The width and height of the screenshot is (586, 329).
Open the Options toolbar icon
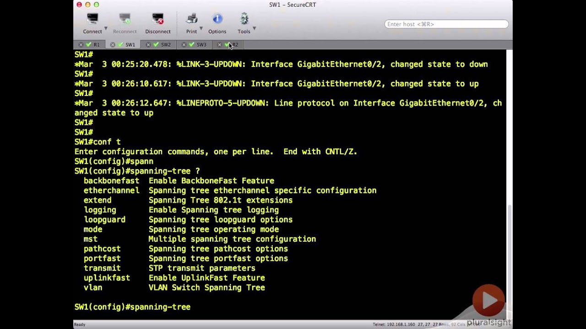coord(217,19)
